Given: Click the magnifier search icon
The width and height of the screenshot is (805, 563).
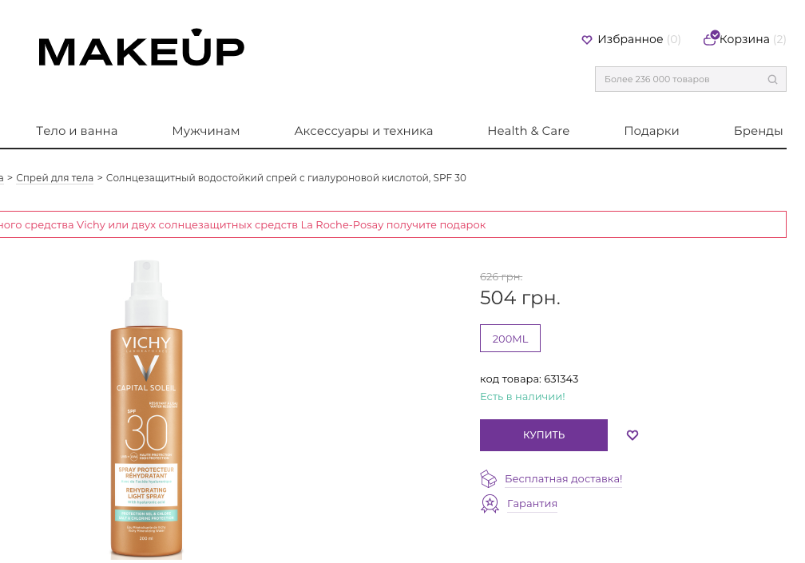Looking at the screenshot, I should 772,80.
